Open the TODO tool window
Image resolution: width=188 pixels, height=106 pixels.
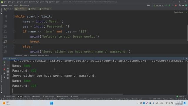tap(27, 97)
